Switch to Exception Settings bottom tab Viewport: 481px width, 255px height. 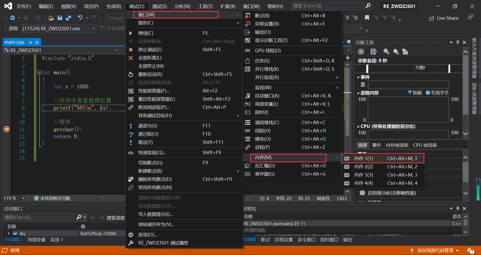[x=284, y=240]
